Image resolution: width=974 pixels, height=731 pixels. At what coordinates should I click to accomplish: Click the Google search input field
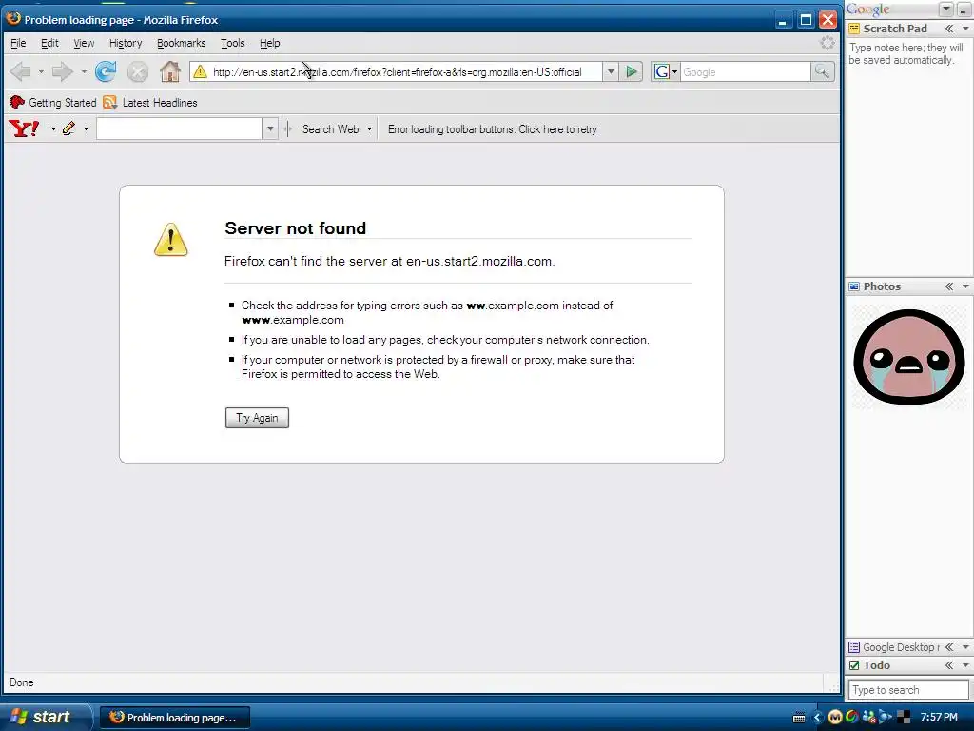[x=746, y=72]
